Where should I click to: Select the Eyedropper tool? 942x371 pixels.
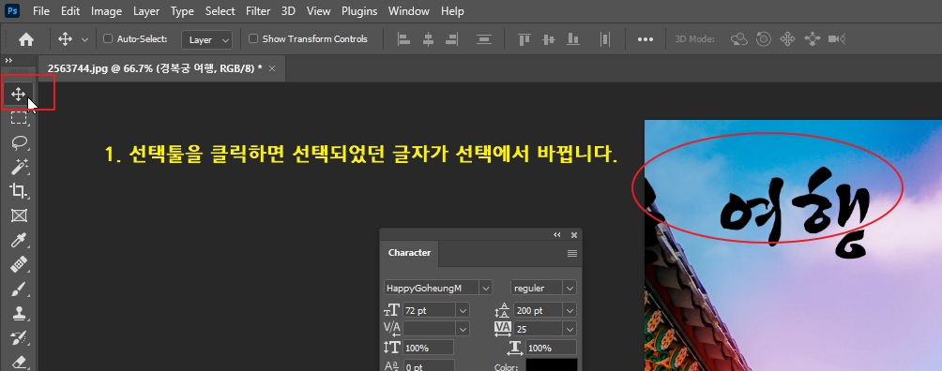(x=19, y=240)
